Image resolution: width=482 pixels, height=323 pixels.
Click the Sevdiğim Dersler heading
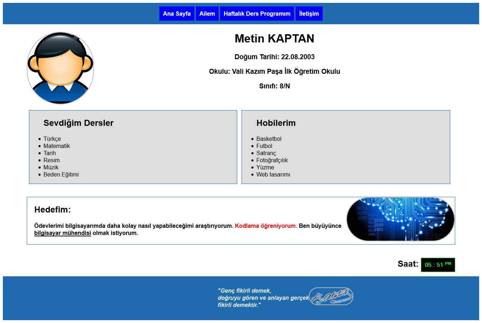(78, 123)
